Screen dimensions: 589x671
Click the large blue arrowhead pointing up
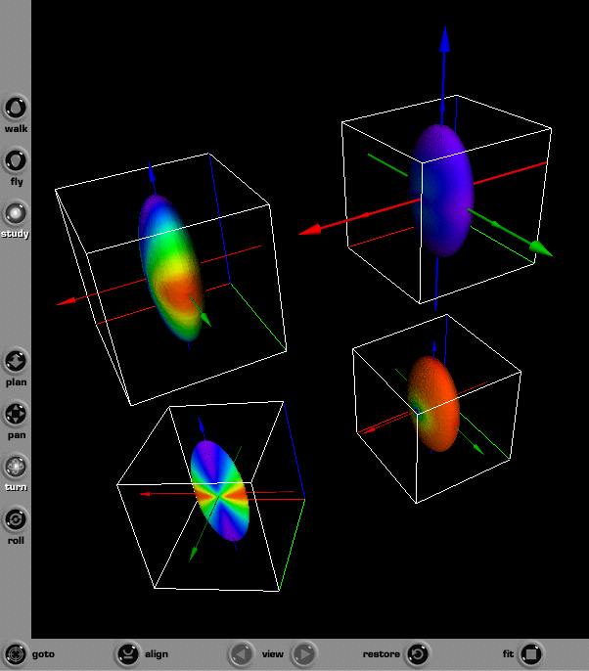tap(445, 40)
